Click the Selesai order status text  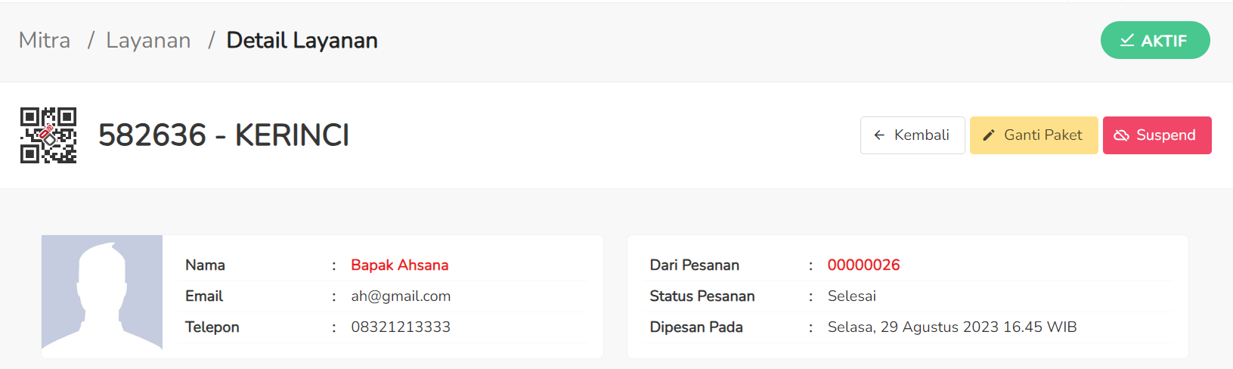[x=852, y=296]
